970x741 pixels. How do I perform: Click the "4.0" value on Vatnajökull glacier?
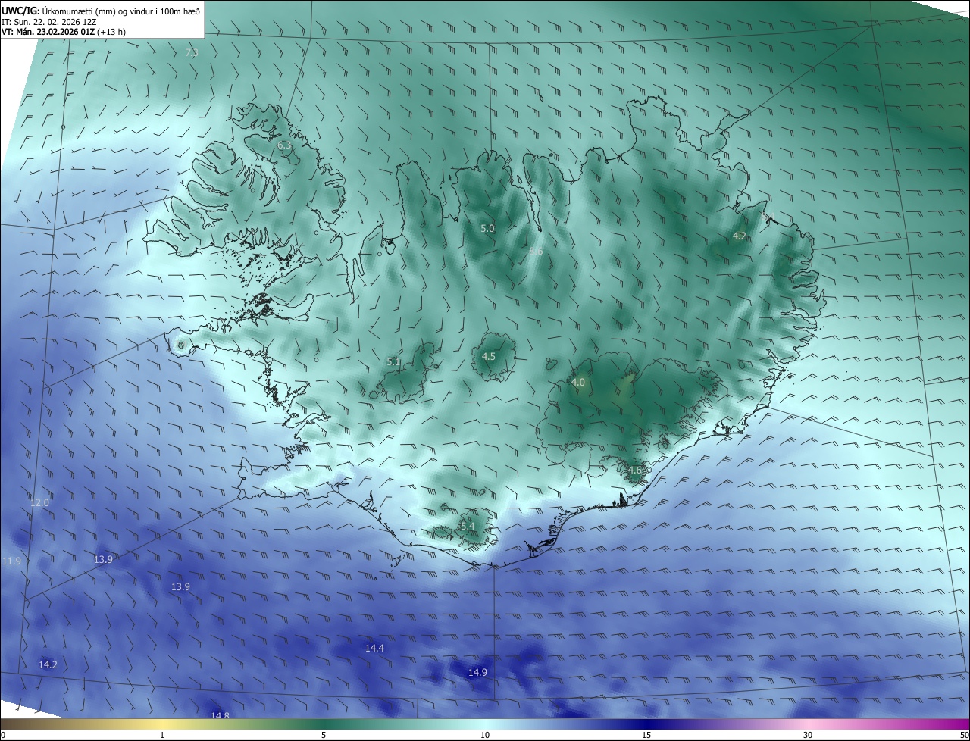pos(578,383)
